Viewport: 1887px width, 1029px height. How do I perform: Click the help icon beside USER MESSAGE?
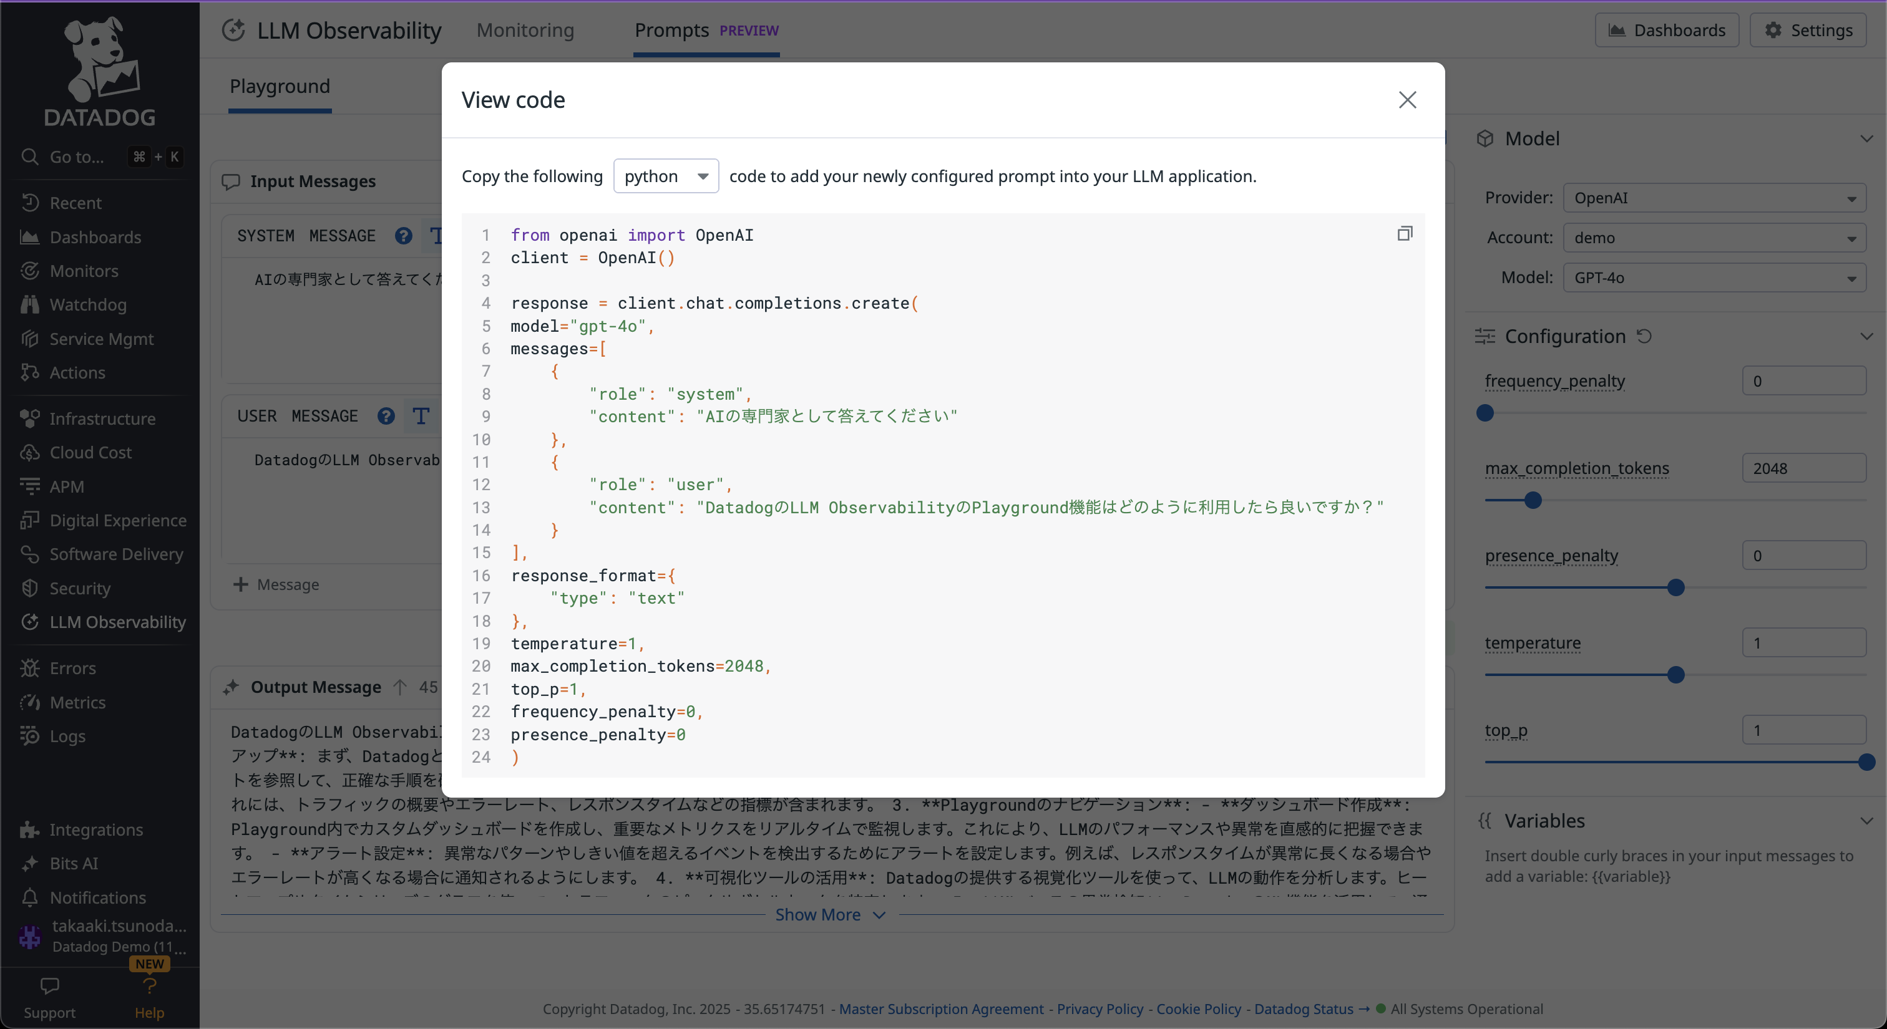[386, 416]
